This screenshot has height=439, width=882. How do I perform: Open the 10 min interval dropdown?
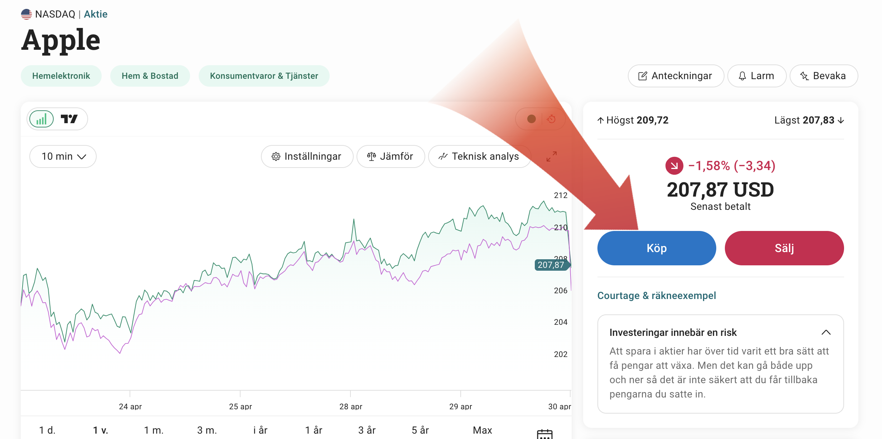63,156
